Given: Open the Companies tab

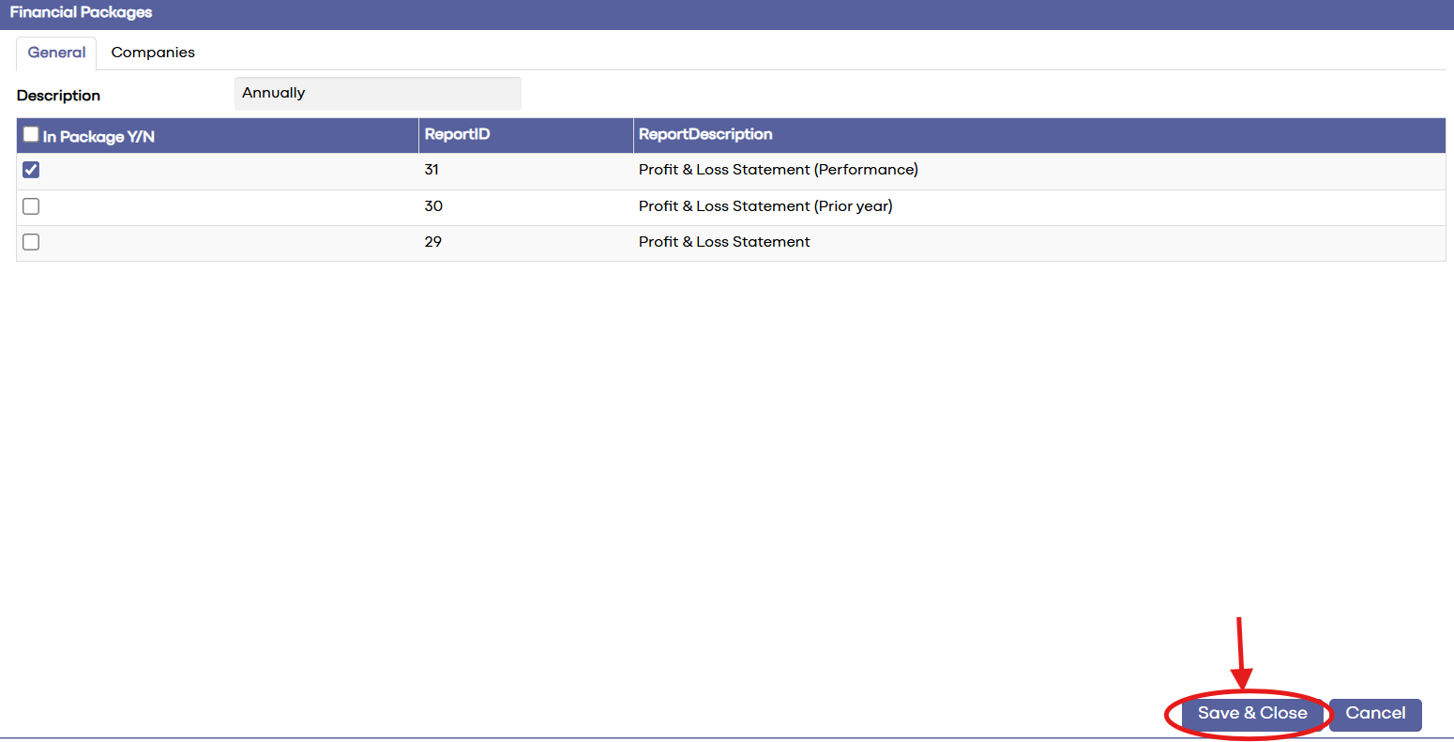Looking at the screenshot, I should click(x=153, y=53).
